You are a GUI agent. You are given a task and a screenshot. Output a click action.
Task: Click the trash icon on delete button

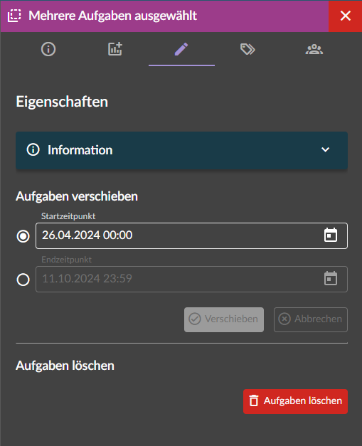pos(254,400)
